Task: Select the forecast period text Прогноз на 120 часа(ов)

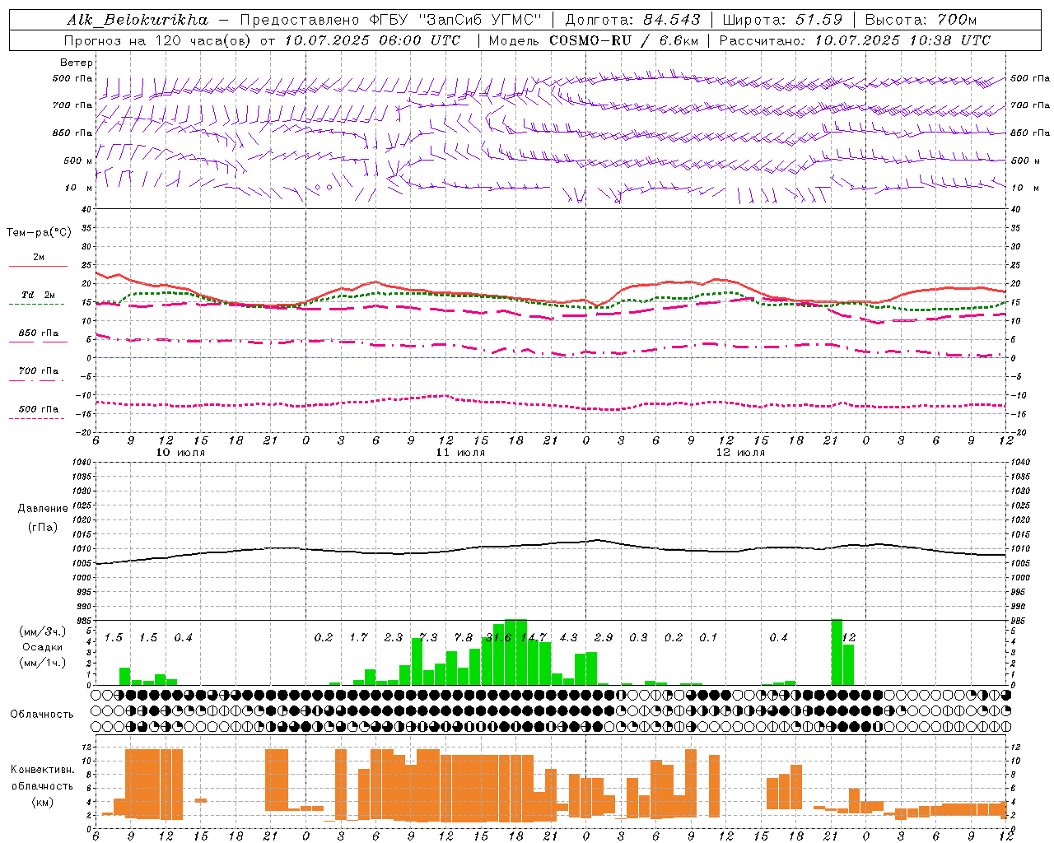Action: (x=159, y=40)
